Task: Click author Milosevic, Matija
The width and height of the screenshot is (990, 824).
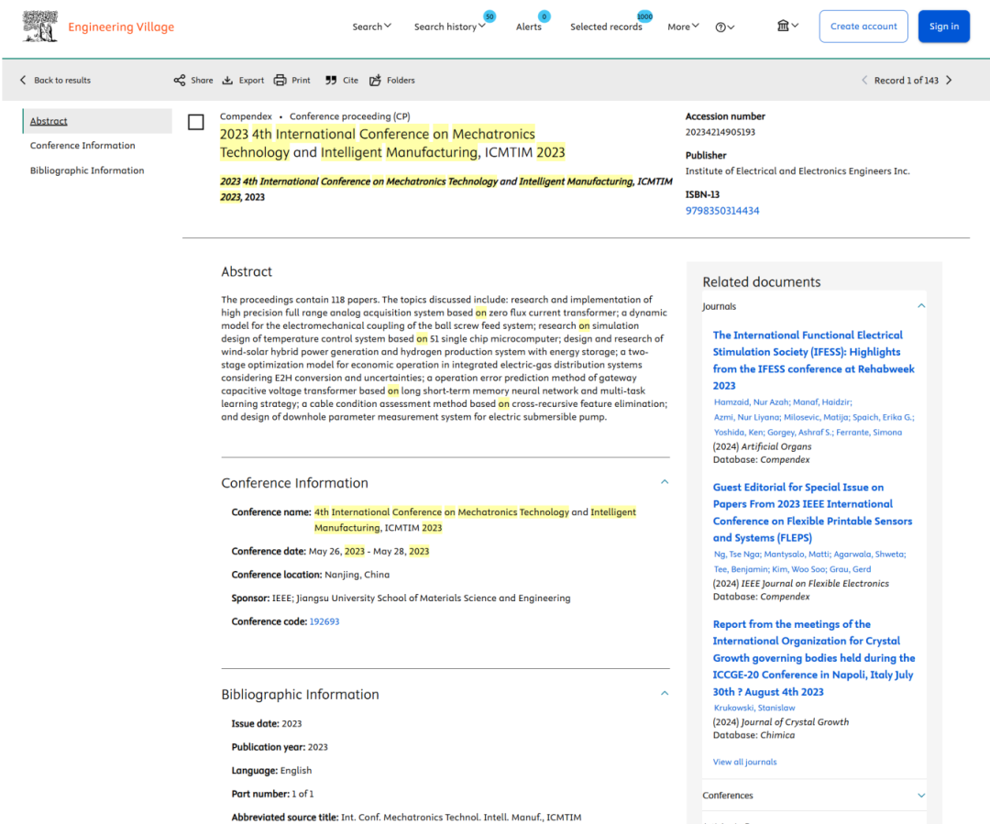Action: click(x=817, y=417)
